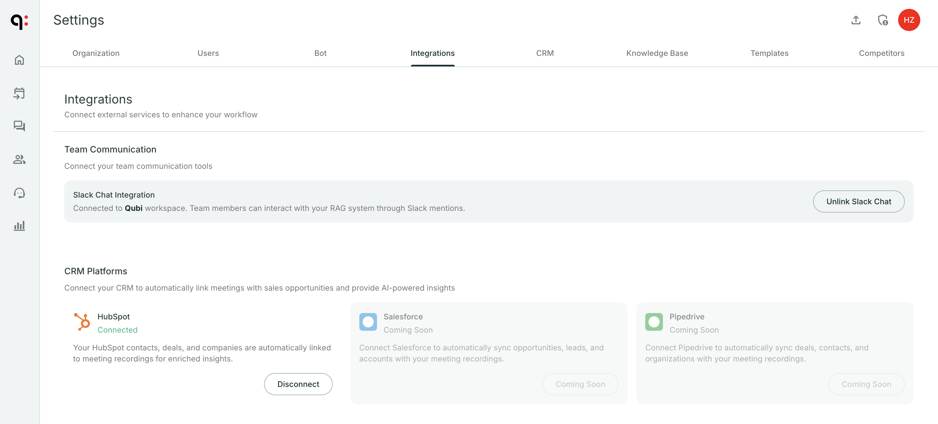Switch to the Integrations tab
938x424 pixels.
(x=433, y=53)
